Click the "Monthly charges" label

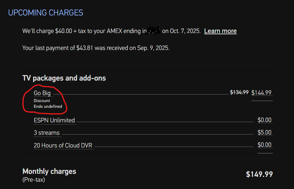click(x=49, y=171)
